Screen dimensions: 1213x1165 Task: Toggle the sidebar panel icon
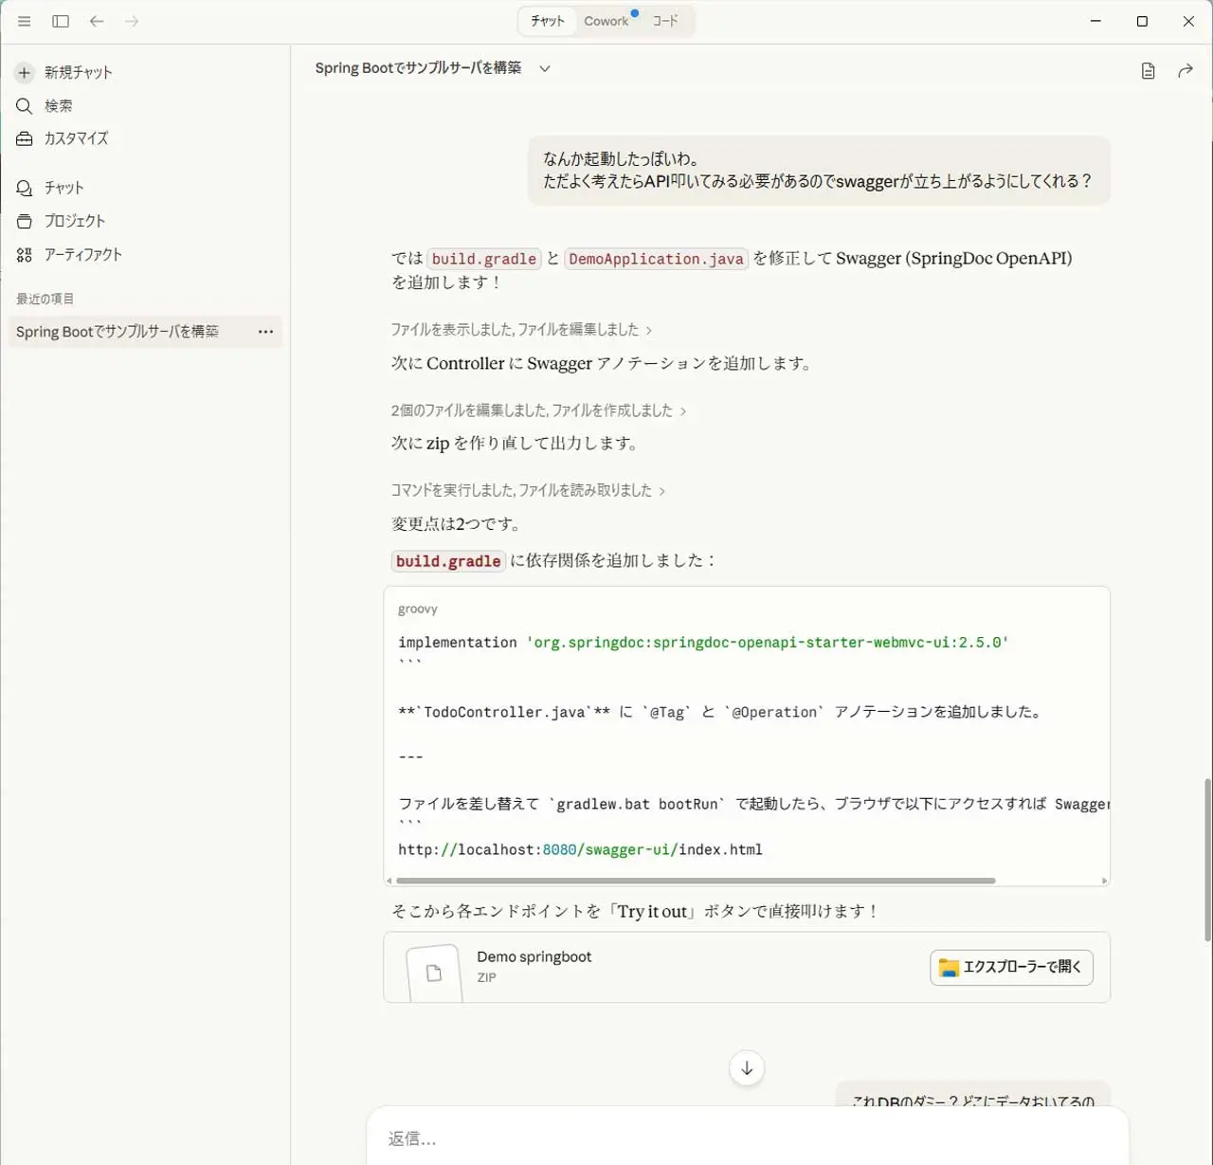[x=61, y=21]
